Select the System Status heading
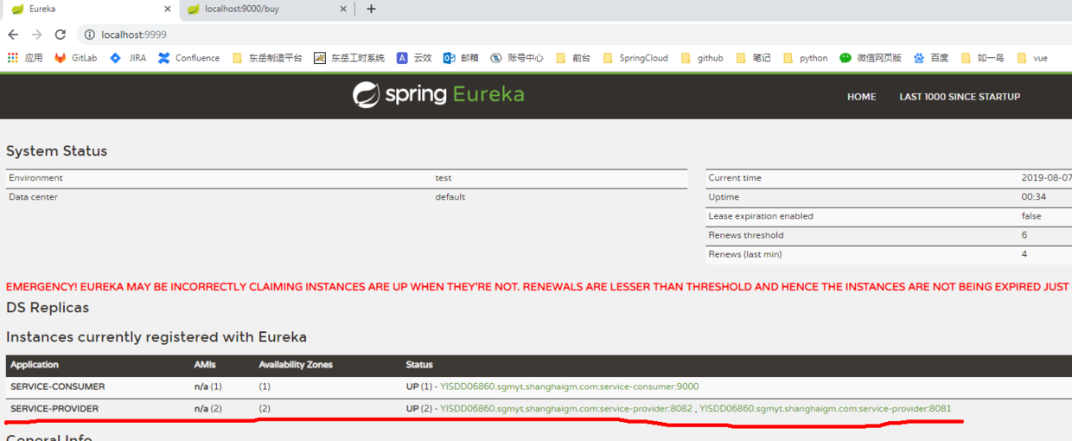This screenshot has height=441, width=1072. 56,150
